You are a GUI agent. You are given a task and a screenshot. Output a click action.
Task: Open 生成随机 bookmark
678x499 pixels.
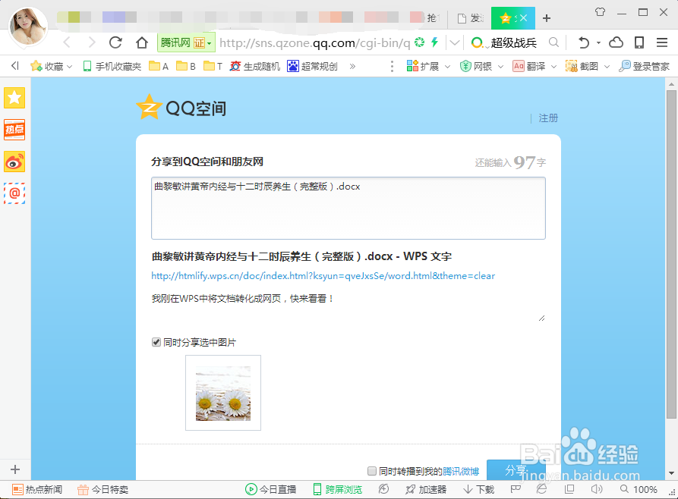tap(255, 66)
